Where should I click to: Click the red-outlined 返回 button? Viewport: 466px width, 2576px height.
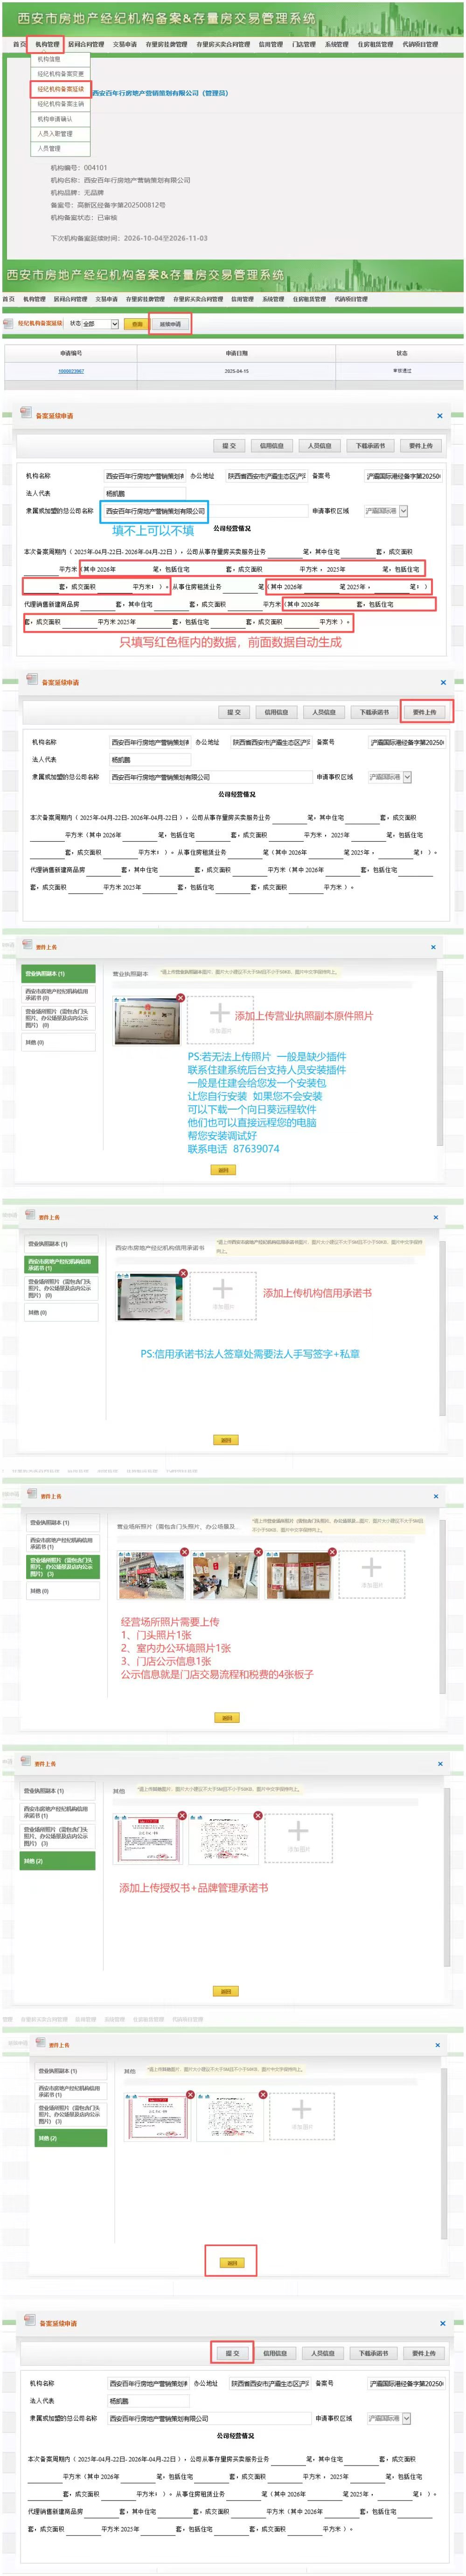point(232,2263)
